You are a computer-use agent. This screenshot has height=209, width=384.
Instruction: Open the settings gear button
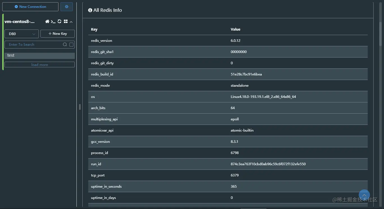67,7
